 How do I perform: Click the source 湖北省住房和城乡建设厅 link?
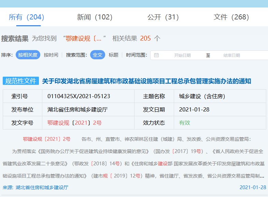pyautogui.click(x=36, y=187)
